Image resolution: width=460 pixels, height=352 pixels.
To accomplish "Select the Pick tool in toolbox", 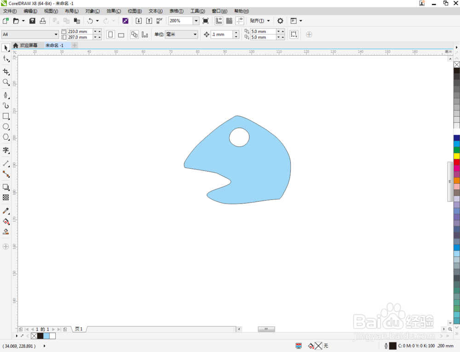I will coord(6,48).
